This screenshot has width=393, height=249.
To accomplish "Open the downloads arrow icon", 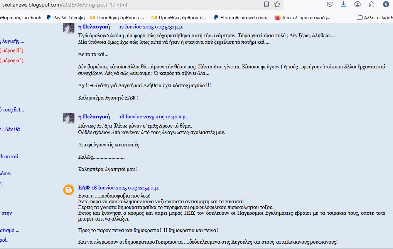I will (343, 4).
